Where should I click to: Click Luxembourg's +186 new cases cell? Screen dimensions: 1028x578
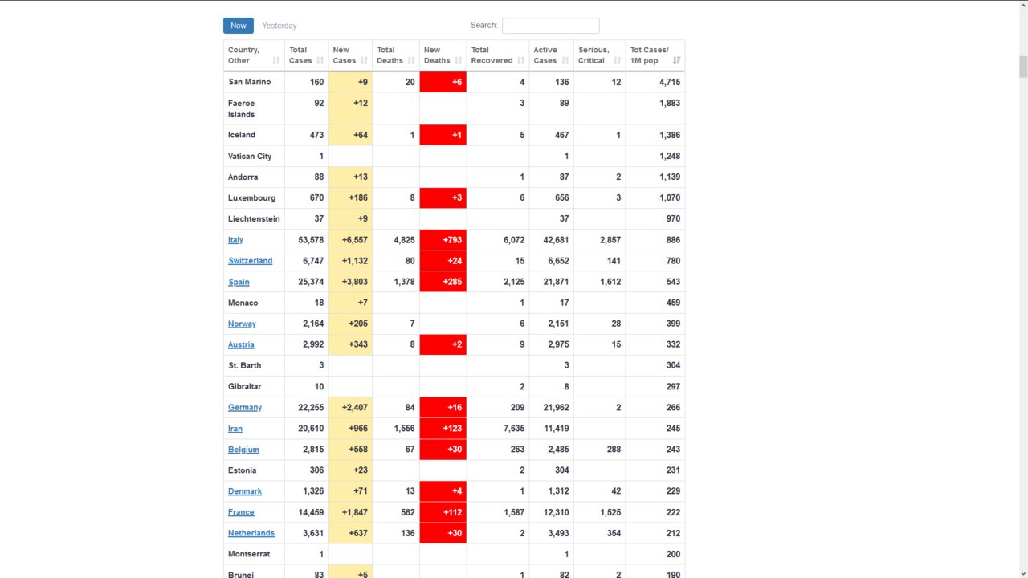pos(350,197)
